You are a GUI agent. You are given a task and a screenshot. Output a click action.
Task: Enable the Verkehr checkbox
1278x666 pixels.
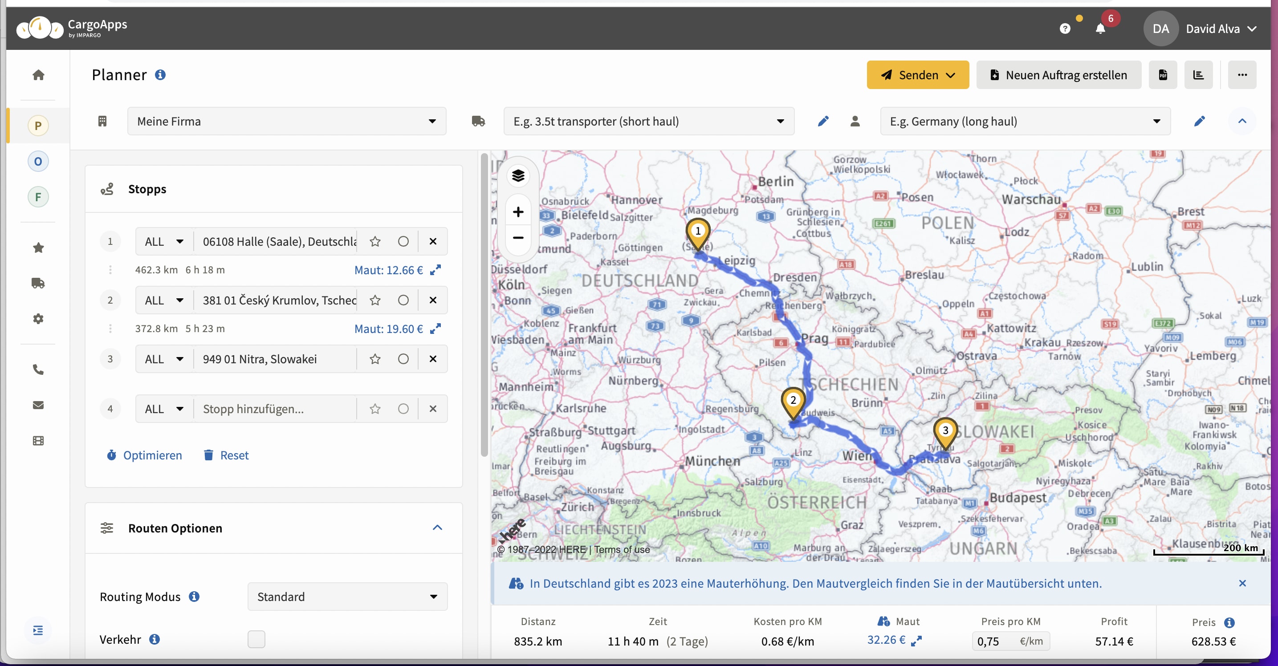pos(256,639)
